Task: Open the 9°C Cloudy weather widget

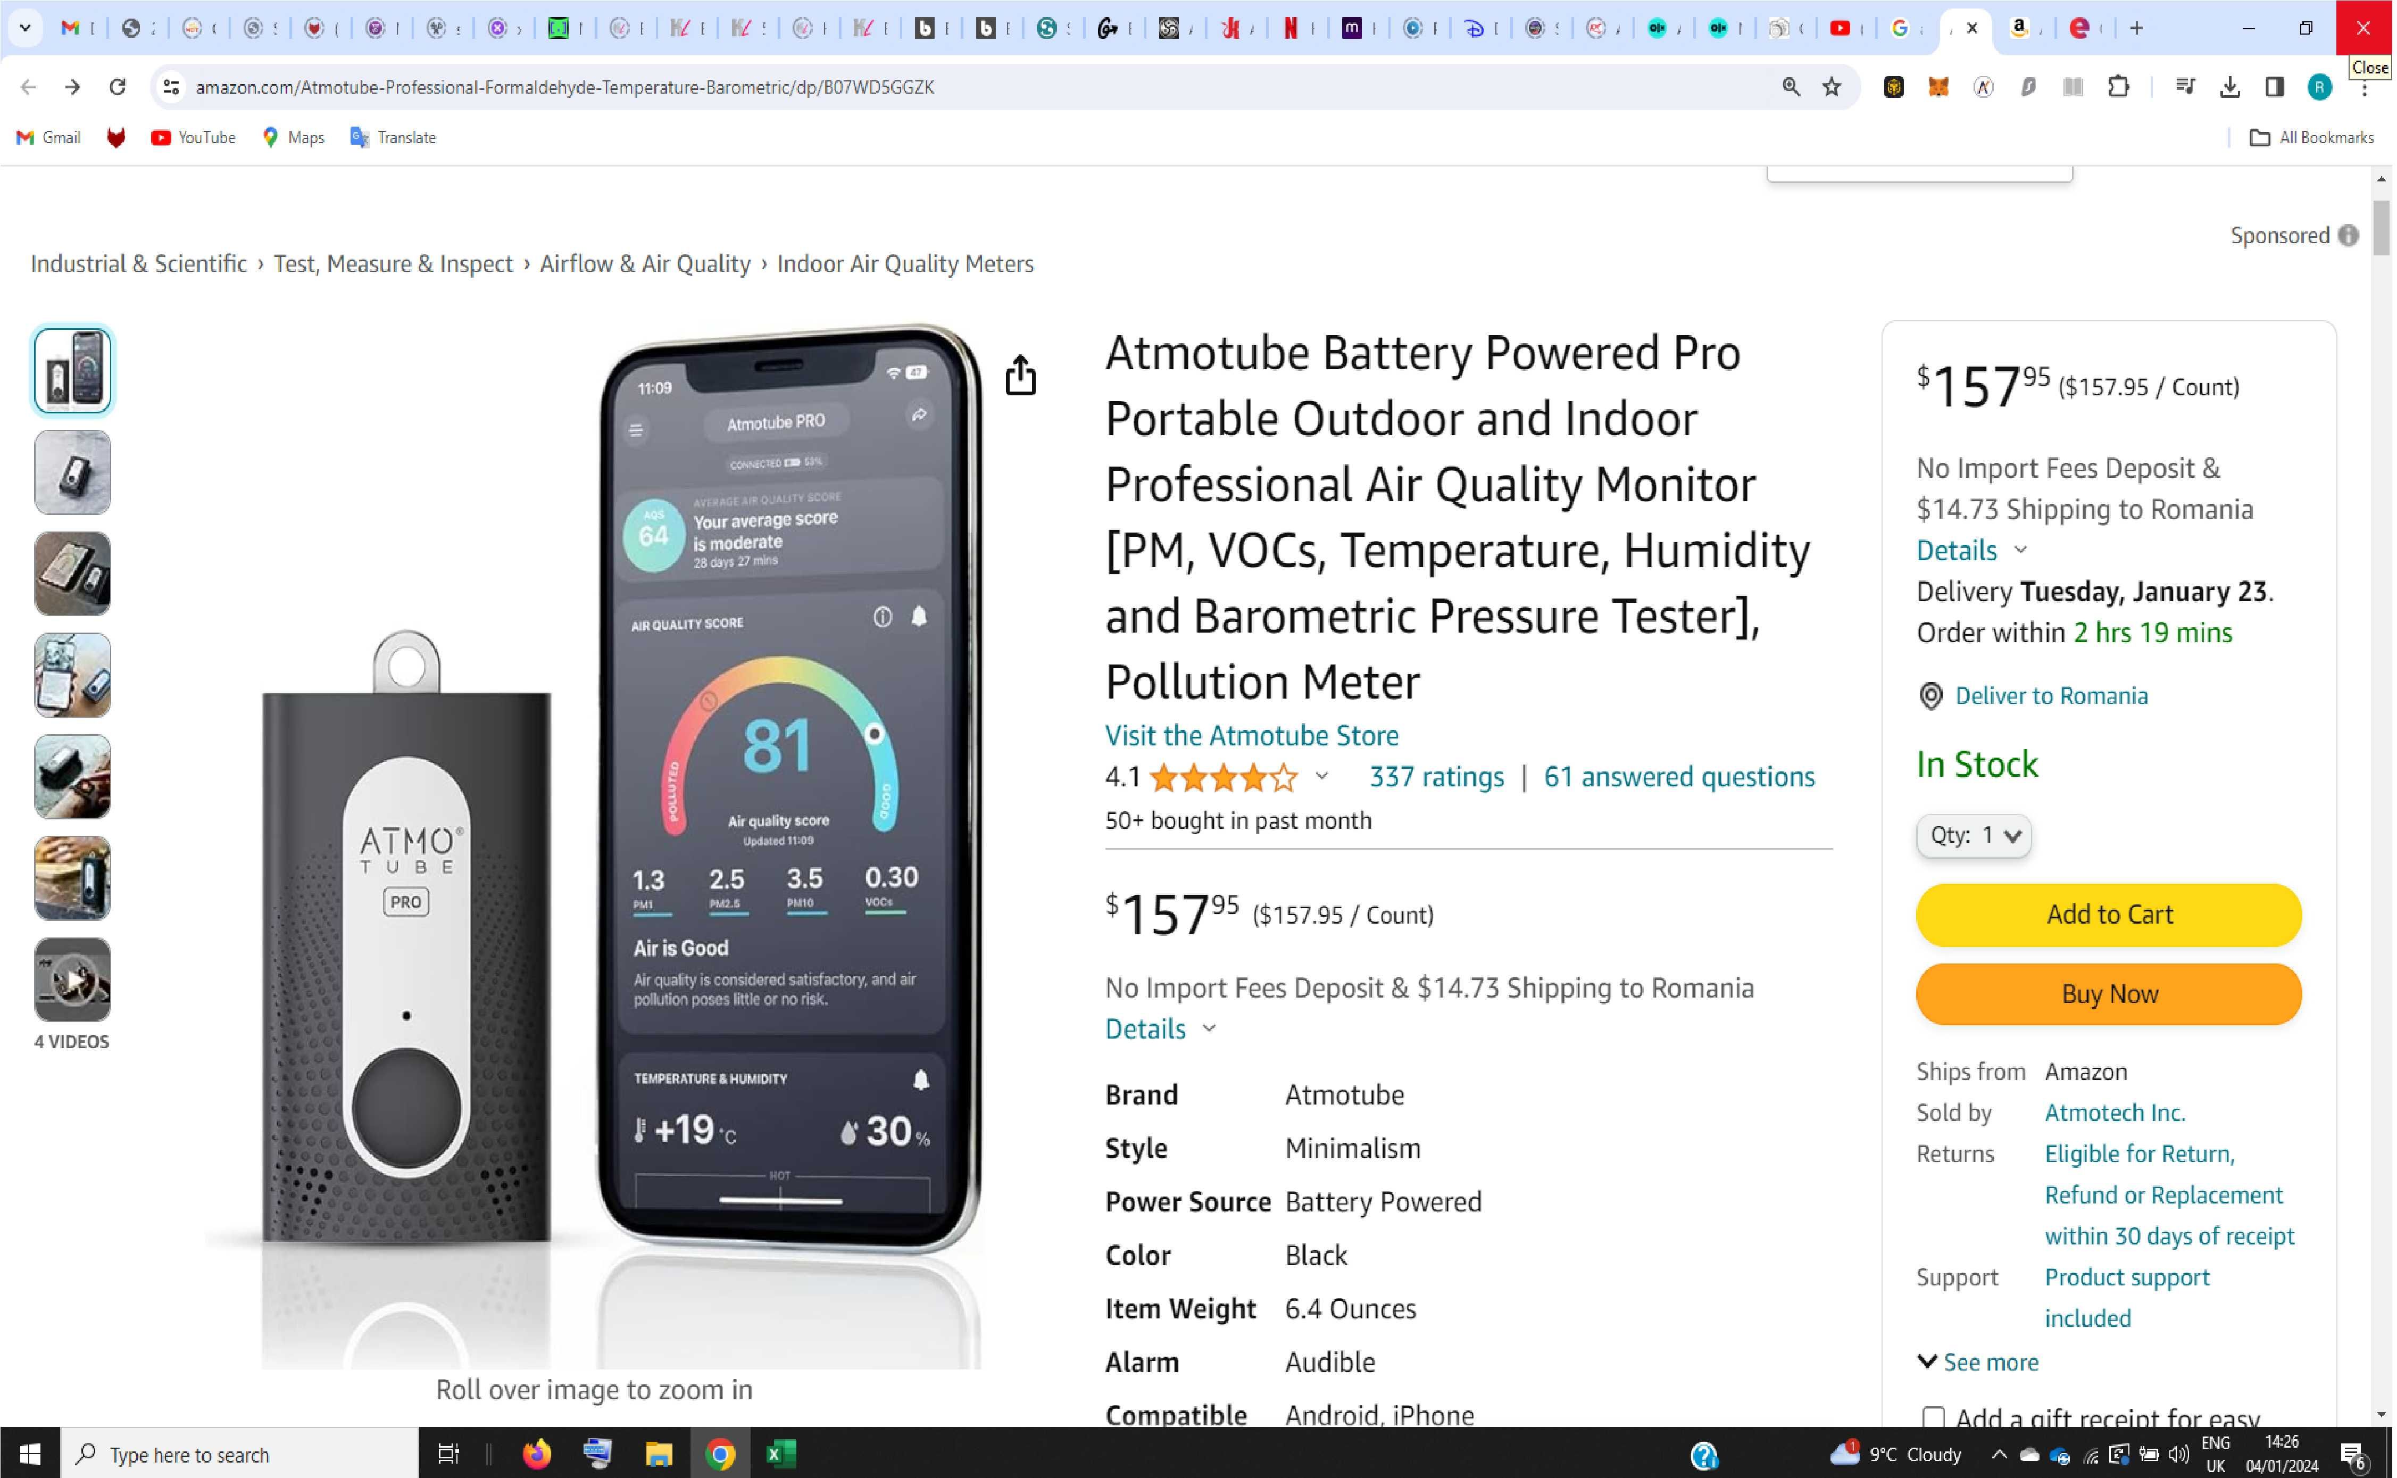Action: 1896,1455
